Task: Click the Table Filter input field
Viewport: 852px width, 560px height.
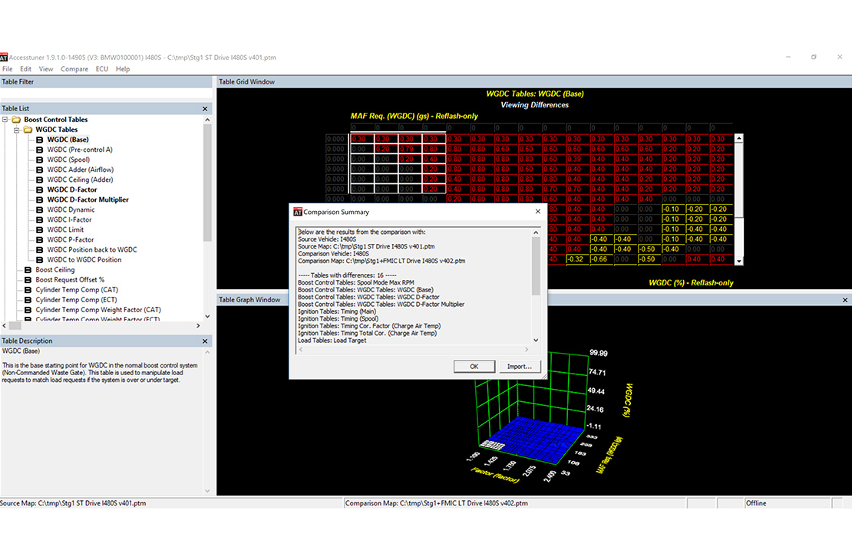Action: click(x=106, y=94)
